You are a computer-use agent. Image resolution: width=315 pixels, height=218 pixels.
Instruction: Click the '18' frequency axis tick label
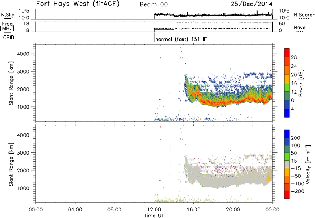(26, 24)
